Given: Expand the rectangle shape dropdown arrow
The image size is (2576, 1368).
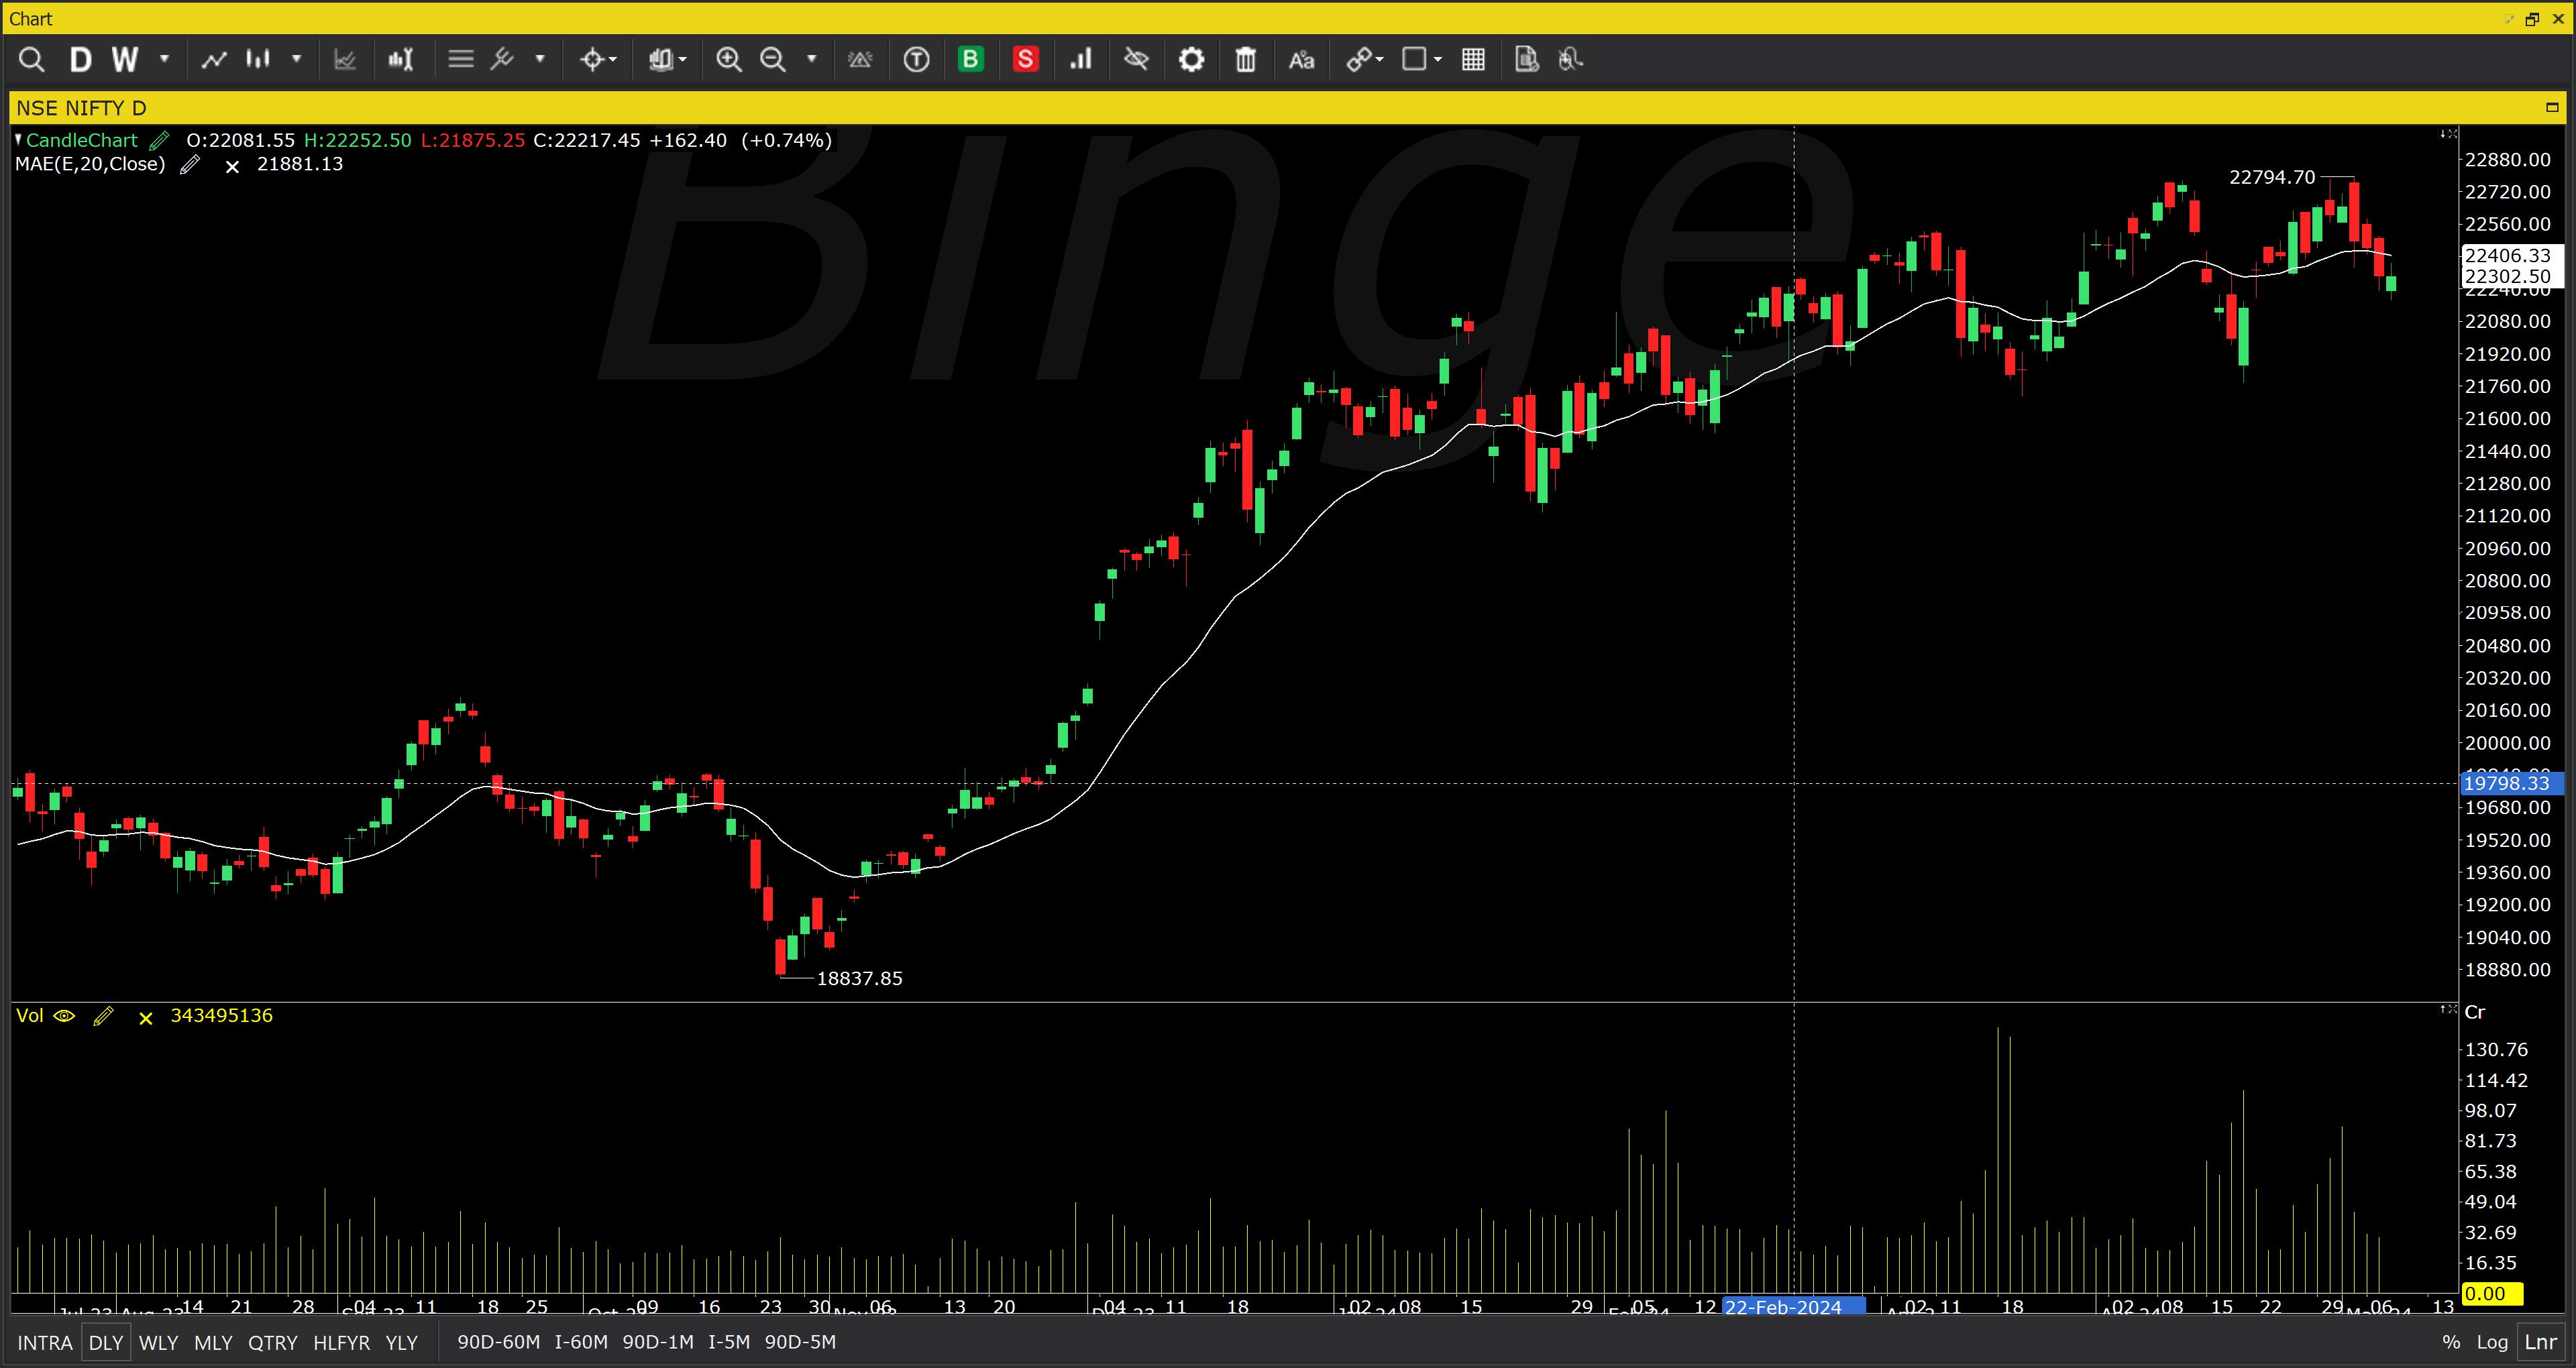Looking at the screenshot, I should click(x=1438, y=60).
